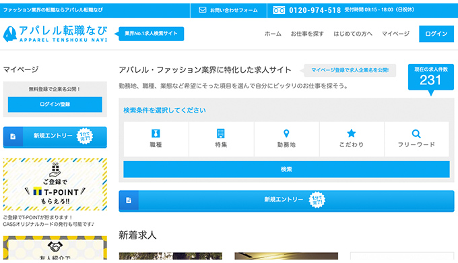Viewport: 458px width, 263px height.
Task: Click the phone number 0120-974-518
Action: click(x=315, y=10)
